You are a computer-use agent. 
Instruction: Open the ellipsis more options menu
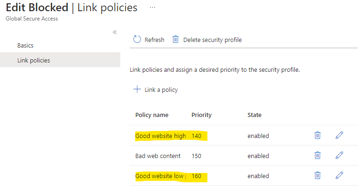tap(153, 7)
